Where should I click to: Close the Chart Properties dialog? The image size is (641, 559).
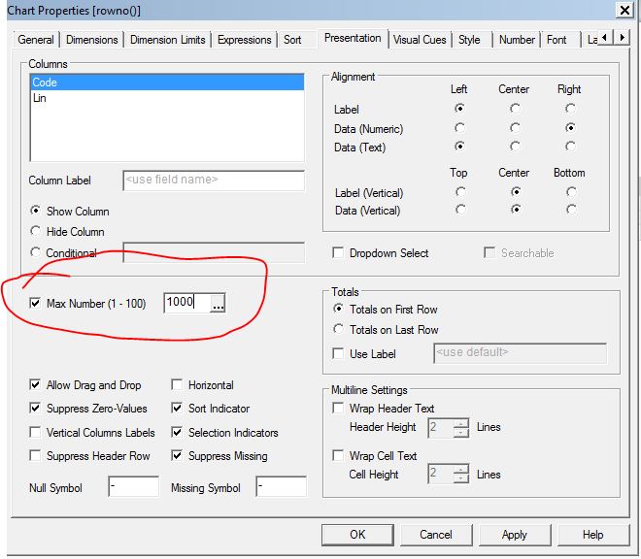[625, 10]
